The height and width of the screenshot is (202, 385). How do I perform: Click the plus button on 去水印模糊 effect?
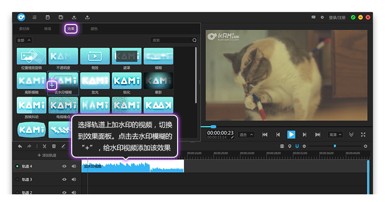[x=52, y=85]
